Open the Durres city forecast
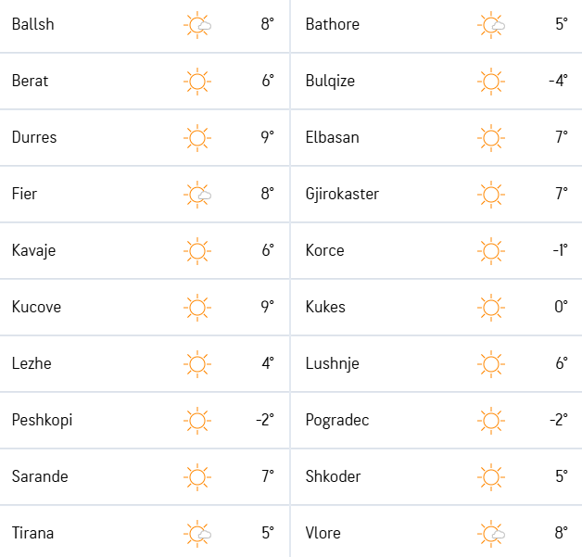The width and height of the screenshot is (582, 557). (x=34, y=137)
